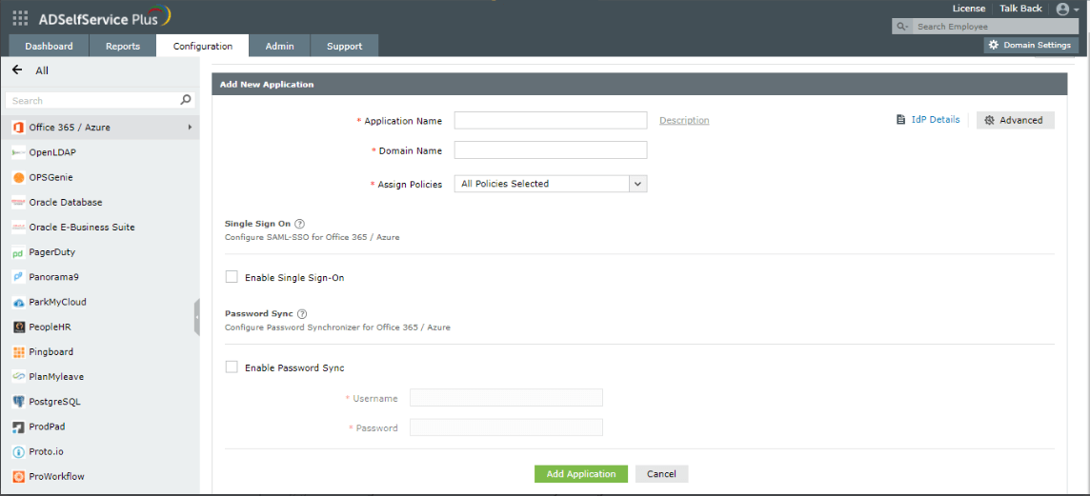
Task: Click the Search Employee field
Action: (x=997, y=27)
